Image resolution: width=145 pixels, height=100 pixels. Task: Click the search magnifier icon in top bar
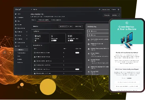[x=100, y=10]
